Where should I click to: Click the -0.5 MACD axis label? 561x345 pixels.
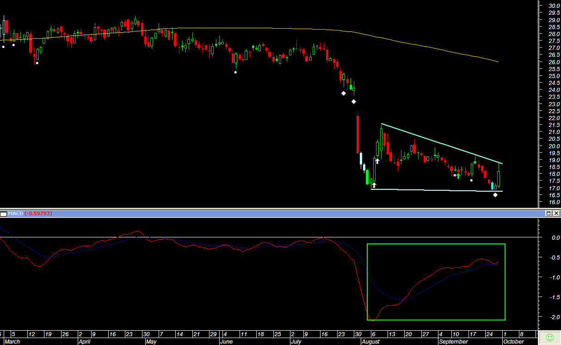click(555, 257)
